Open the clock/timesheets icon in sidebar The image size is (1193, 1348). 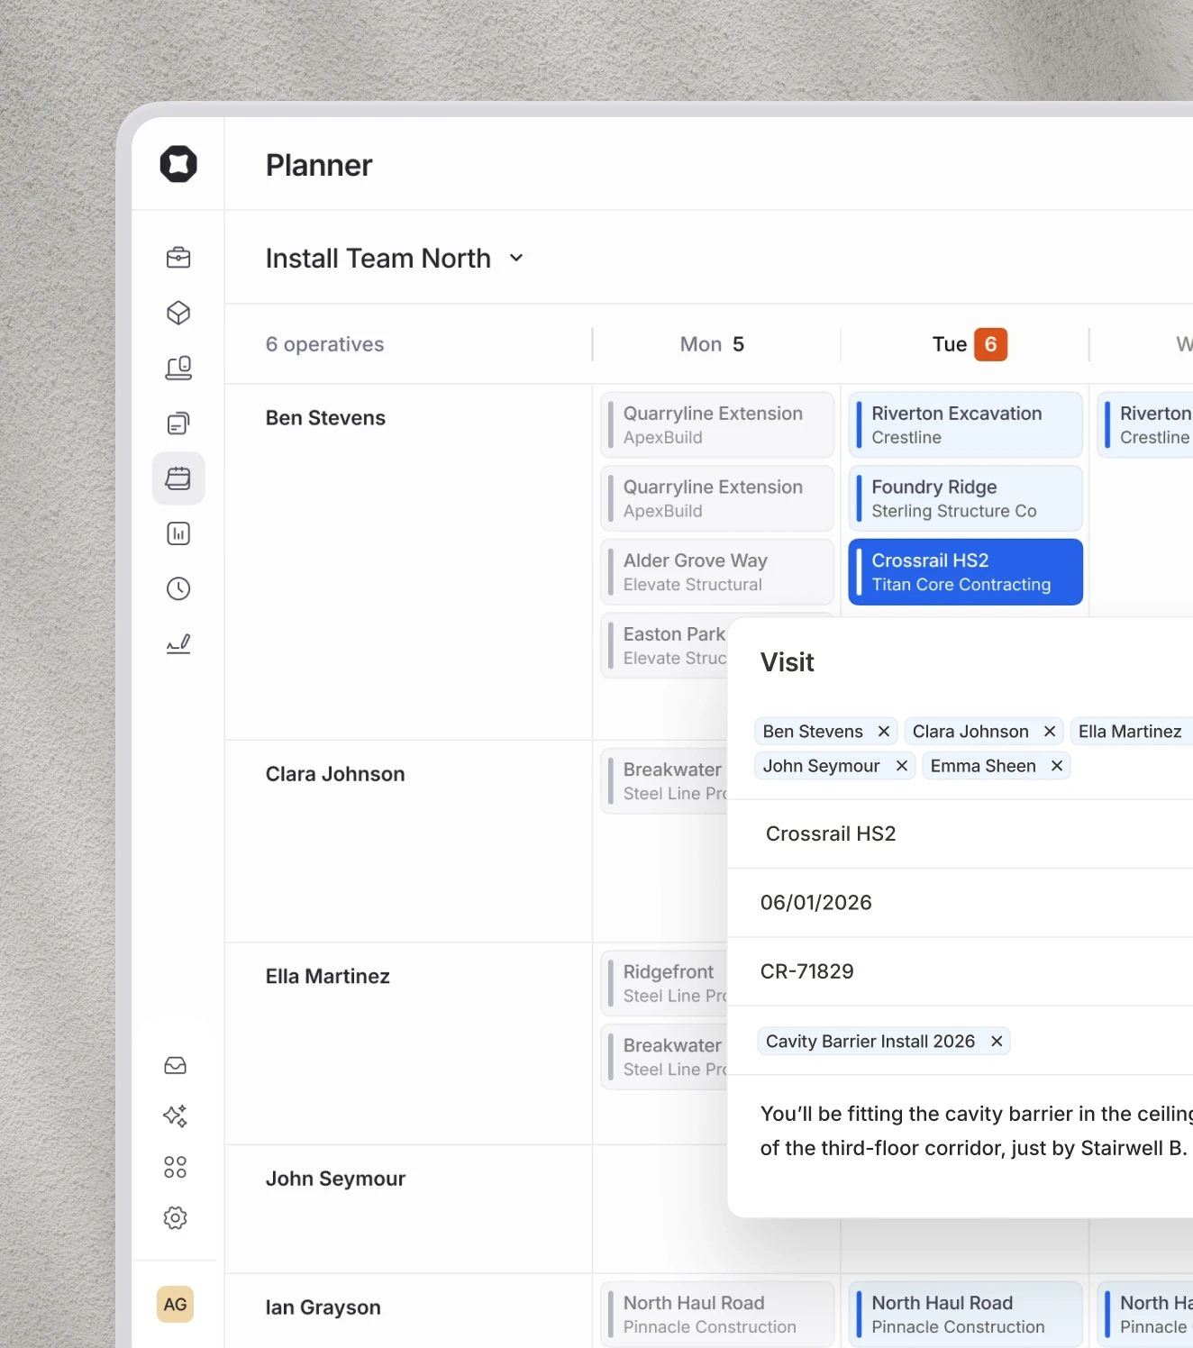click(178, 588)
